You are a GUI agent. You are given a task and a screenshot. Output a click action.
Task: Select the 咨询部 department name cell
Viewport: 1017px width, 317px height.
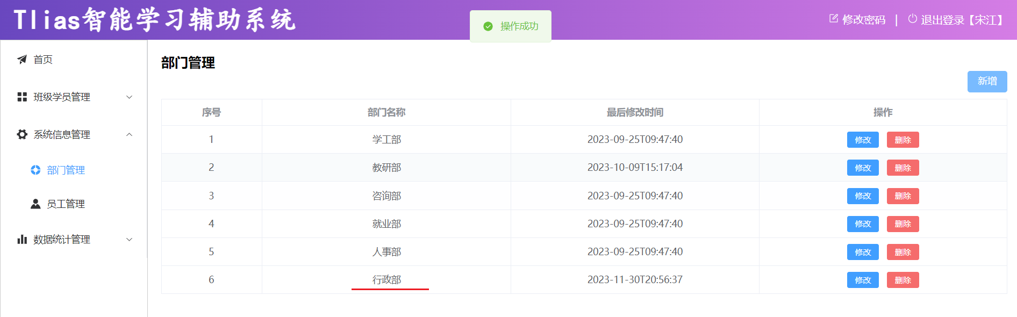386,196
